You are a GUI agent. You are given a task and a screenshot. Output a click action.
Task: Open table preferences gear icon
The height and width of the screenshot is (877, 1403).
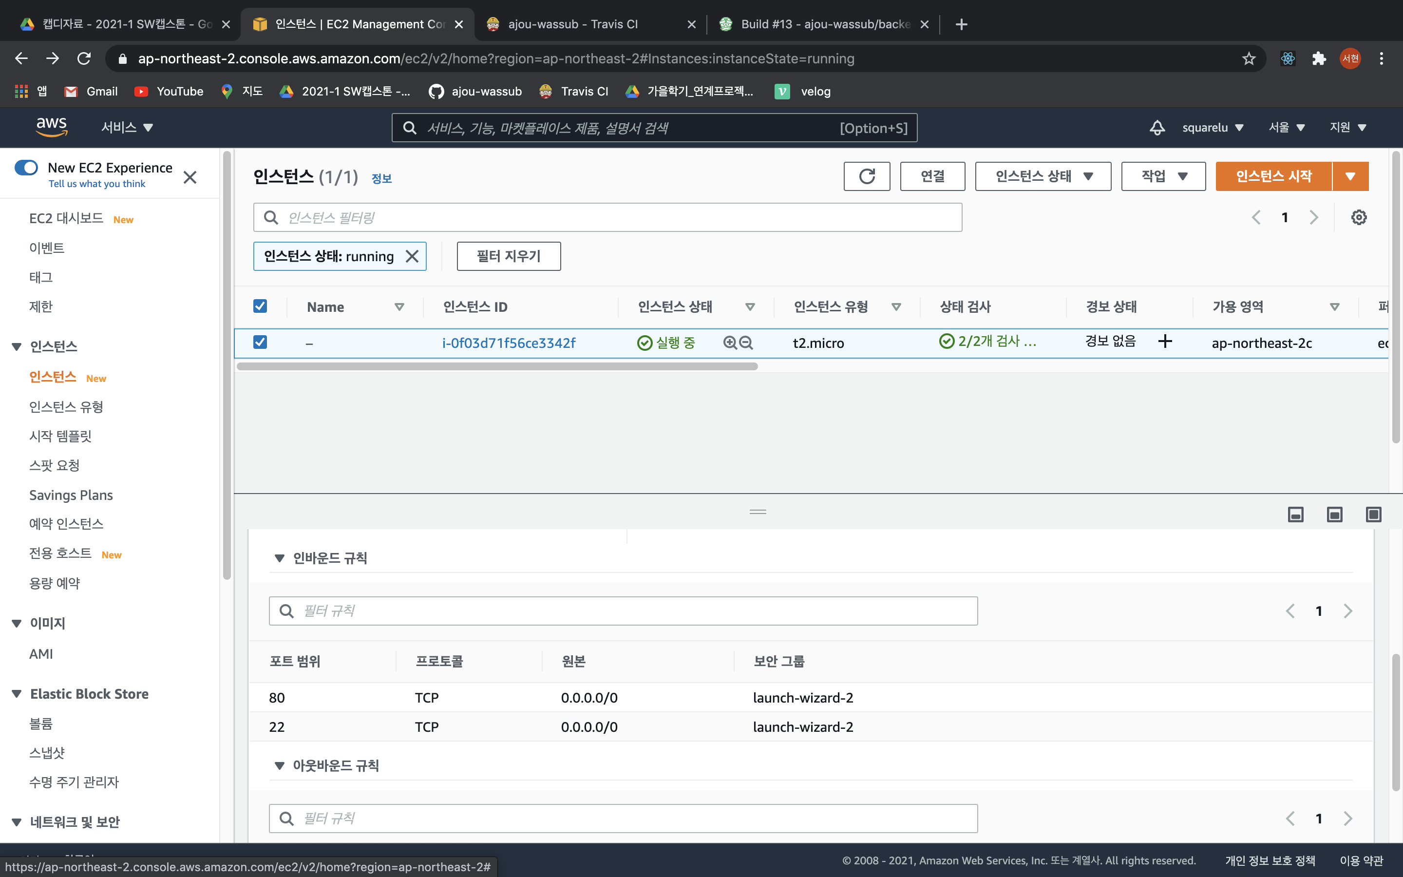pyautogui.click(x=1359, y=217)
